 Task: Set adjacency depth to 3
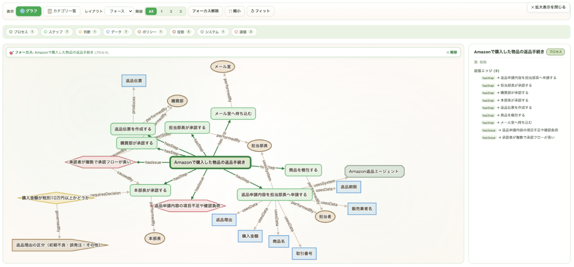point(180,11)
